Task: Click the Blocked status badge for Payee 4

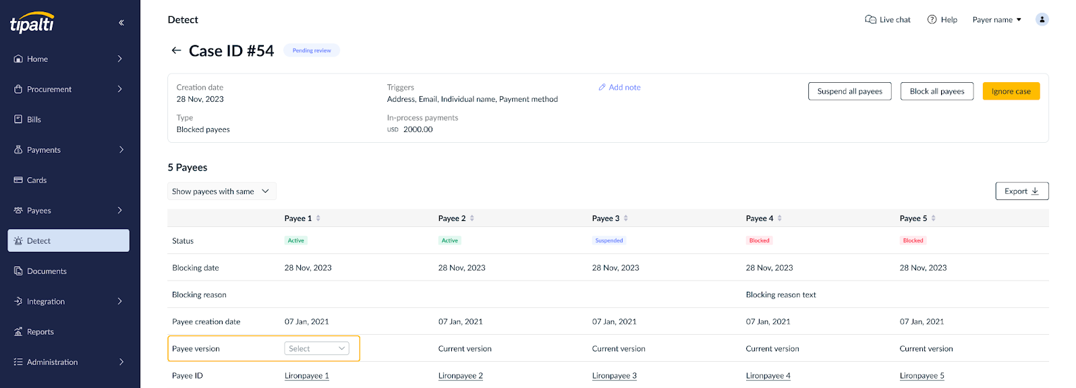Action: (760, 240)
